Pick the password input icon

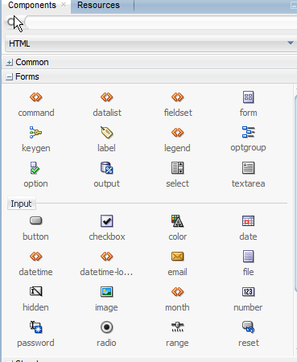35,327
